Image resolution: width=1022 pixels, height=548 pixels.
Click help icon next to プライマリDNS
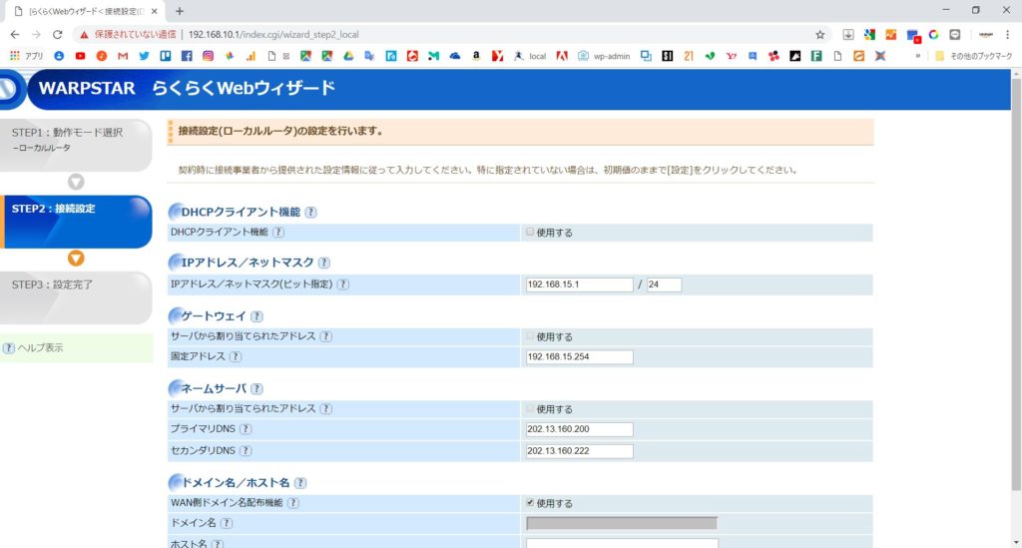246,429
